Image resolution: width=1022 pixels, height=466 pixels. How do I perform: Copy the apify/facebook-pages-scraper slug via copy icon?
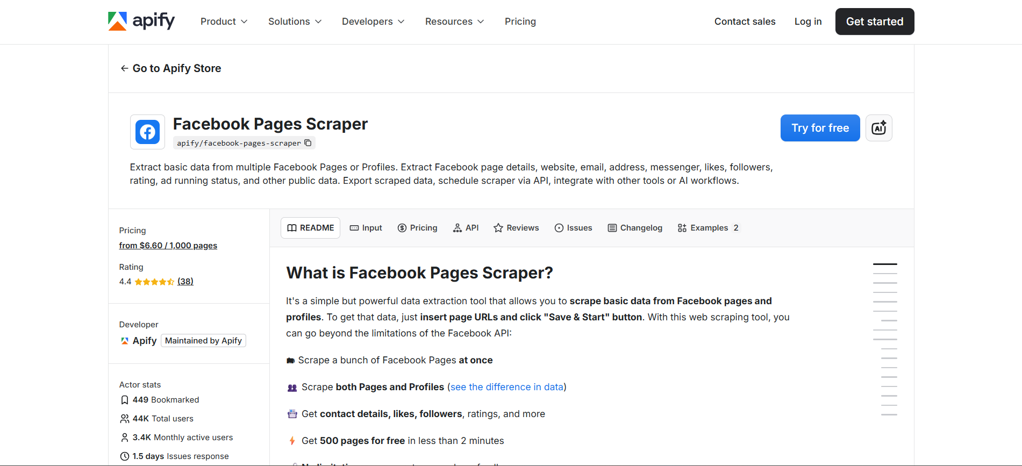click(x=308, y=143)
